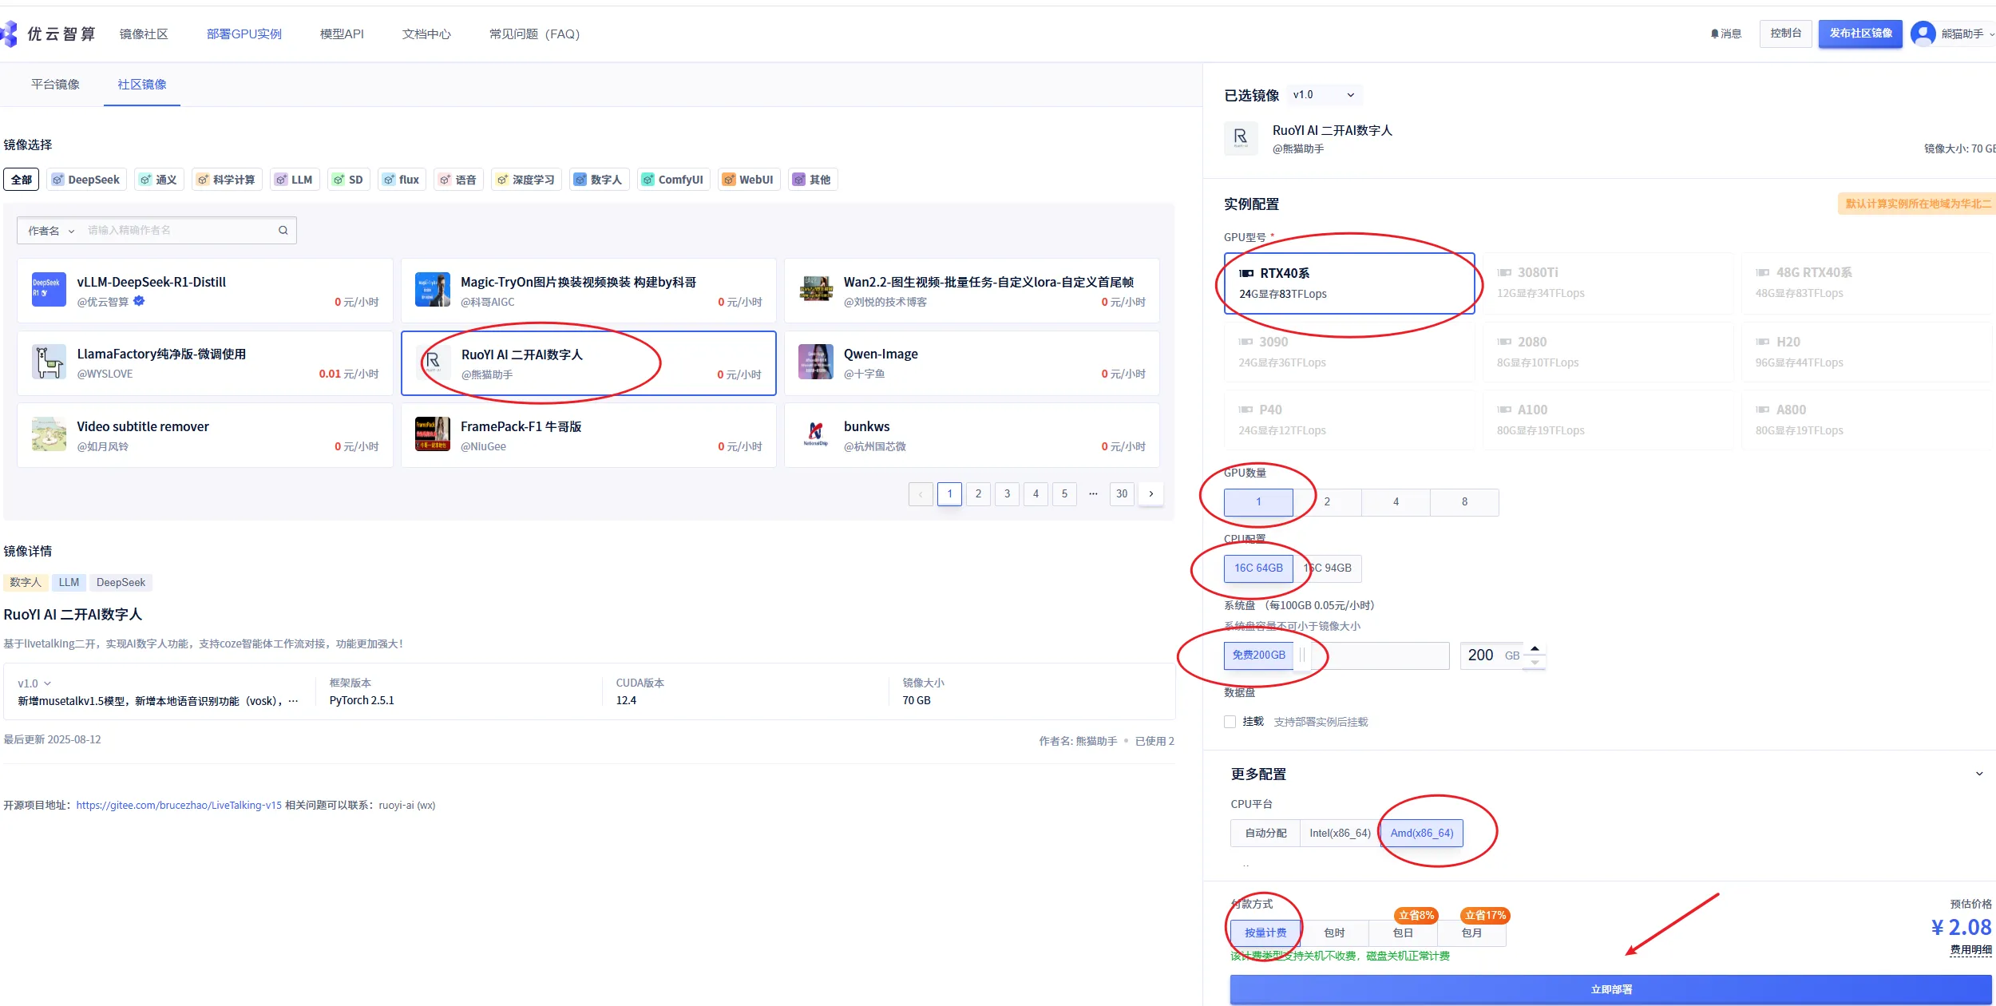Click verified badge next to @优云智算

139,301
